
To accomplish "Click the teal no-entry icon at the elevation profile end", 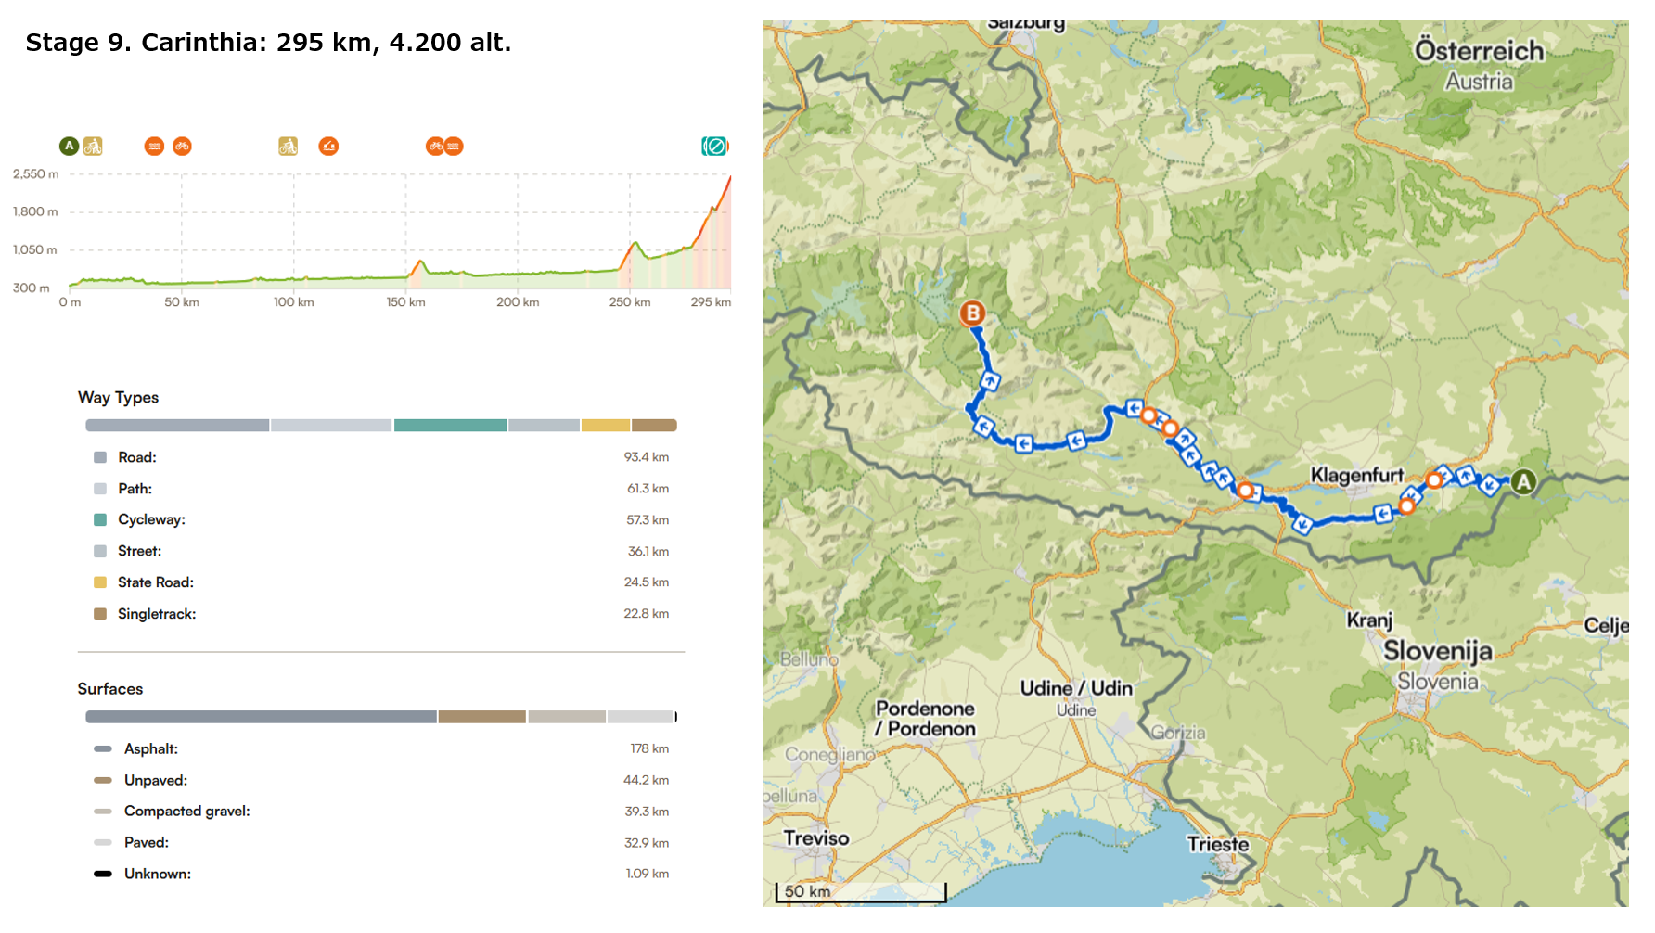I will [x=714, y=146].
